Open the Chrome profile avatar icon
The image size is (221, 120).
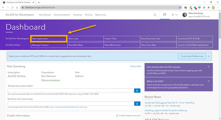(x=213, y=7)
